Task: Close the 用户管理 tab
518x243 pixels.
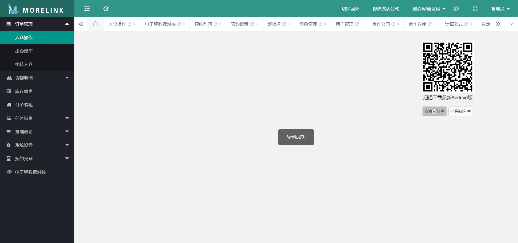Action: point(362,24)
